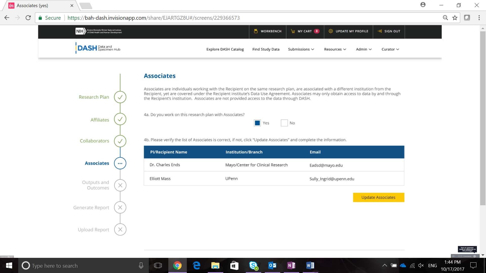Expand the Submissions dropdown menu
This screenshot has width=486, height=273.
(x=301, y=49)
